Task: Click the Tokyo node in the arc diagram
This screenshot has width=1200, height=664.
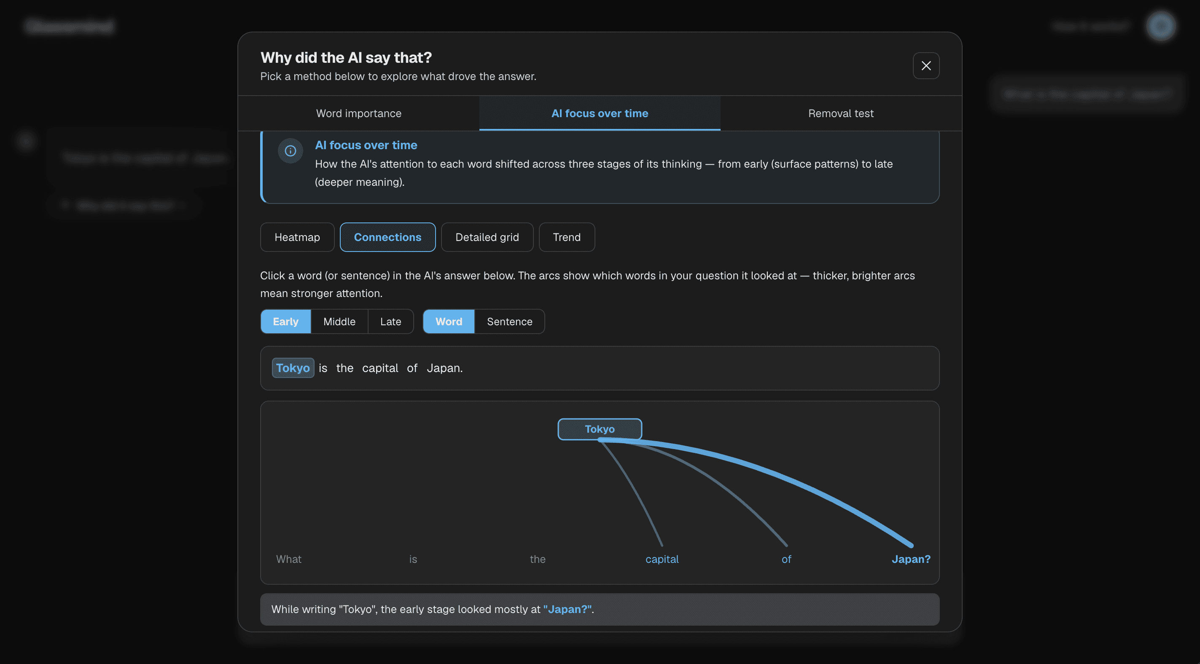Action: [600, 429]
